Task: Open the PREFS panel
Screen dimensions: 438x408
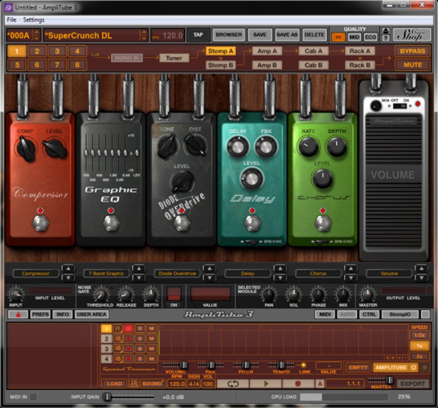Action: pos(40,314)
